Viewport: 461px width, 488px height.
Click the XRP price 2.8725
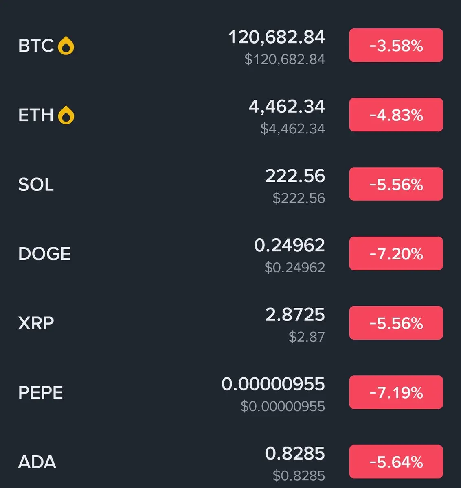pyautogui.click(x=295, y=315)
